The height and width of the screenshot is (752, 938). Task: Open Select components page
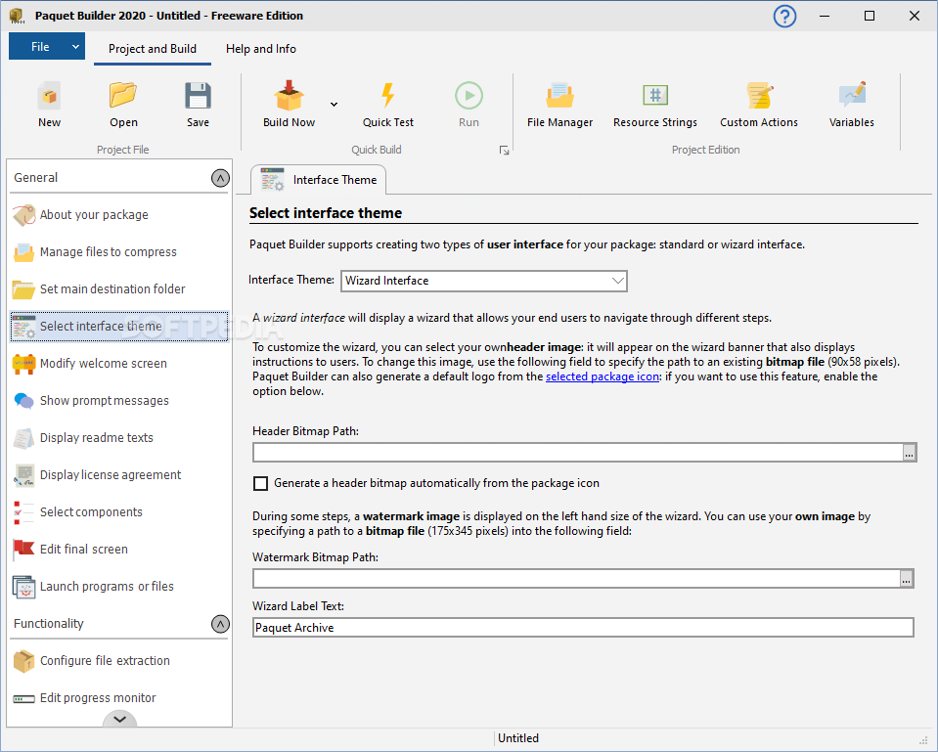[119, 511]
